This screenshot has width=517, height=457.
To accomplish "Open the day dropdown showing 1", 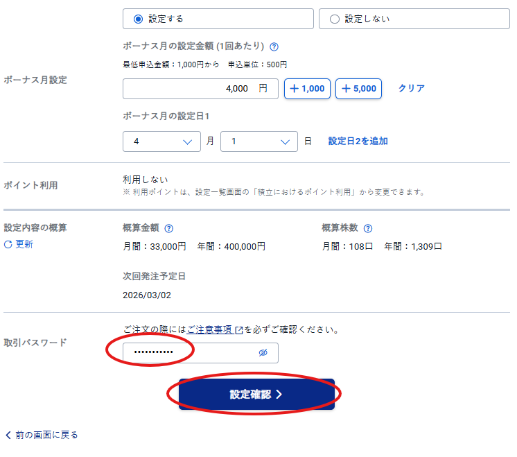I will tap(259, 141).
